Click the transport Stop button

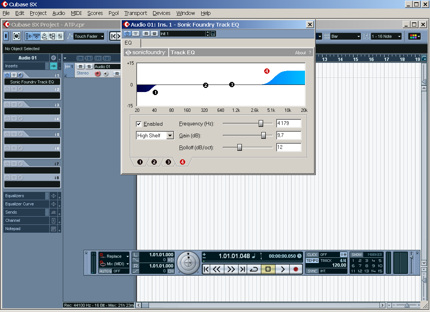268,269
